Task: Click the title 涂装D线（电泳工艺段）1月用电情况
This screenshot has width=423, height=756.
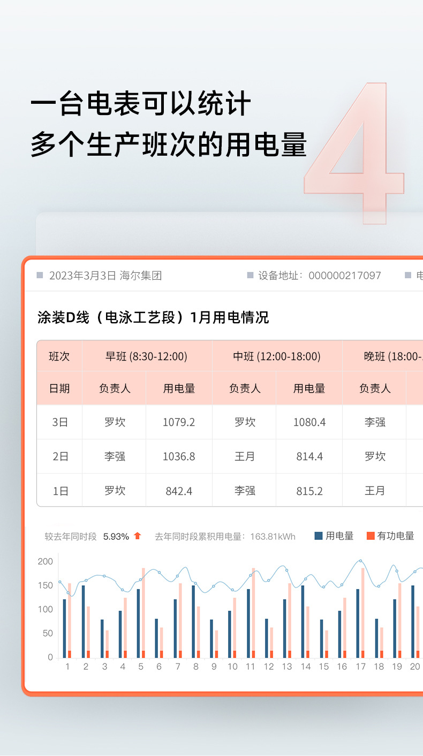Action: point(153,318)
